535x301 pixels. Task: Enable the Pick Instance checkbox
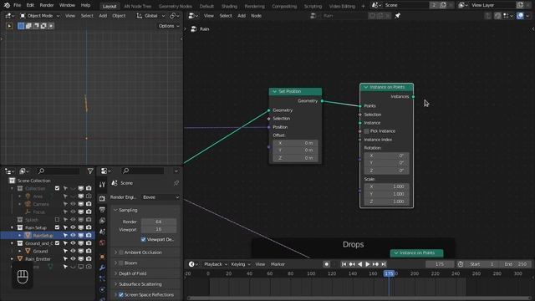click(x=366, y=131)
